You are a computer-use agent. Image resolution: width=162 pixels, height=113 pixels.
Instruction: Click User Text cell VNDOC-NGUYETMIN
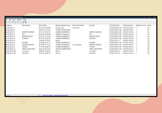click(x=96, y=49)
